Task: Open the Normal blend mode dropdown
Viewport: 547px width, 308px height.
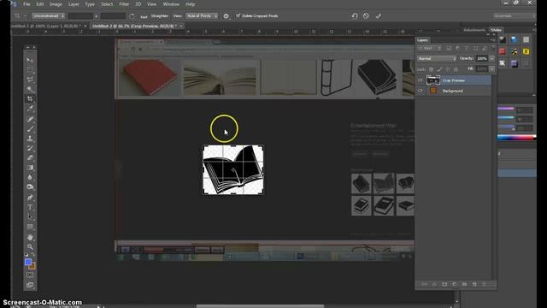Action: [x=437, y=59]
